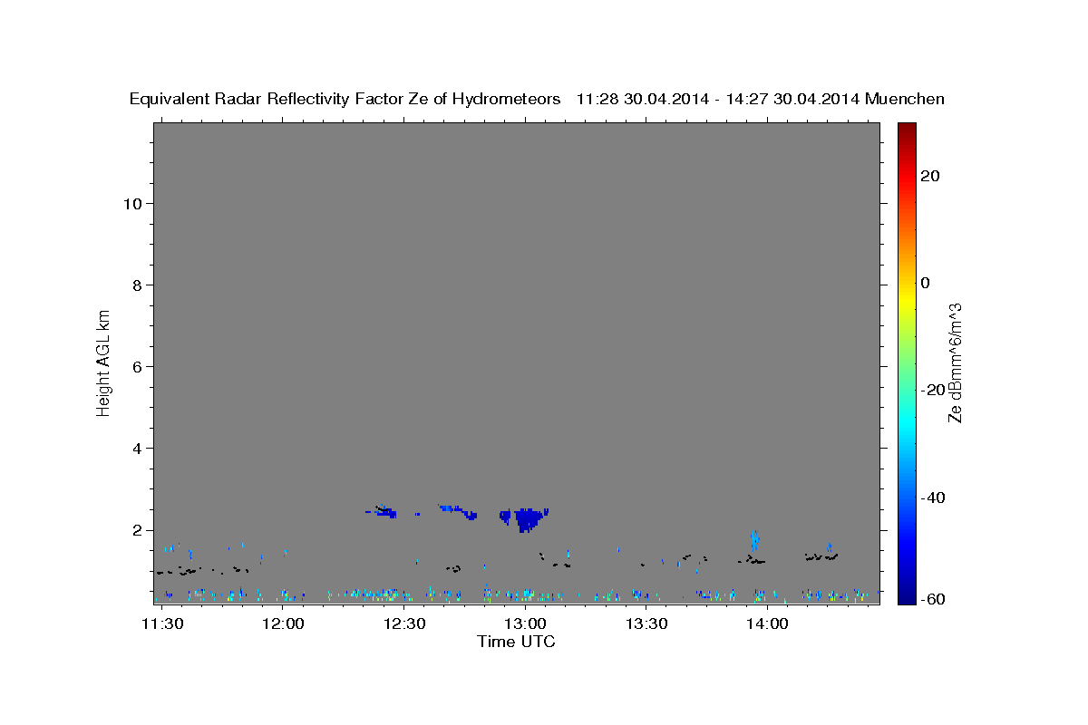Click the 'Height AGL km' axis label
Screen dimensions: 1088x725
(x=103, y=362)
